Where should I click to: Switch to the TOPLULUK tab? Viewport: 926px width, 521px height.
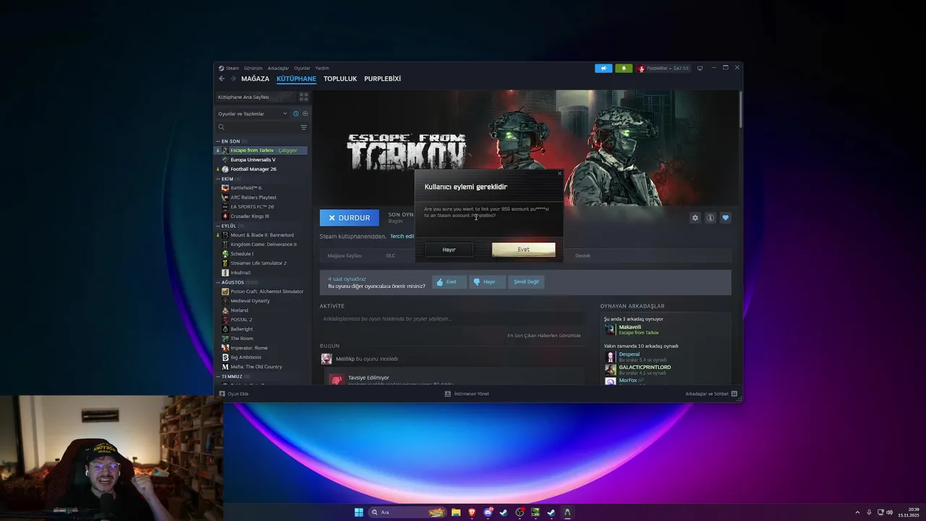tap(340, 79)
